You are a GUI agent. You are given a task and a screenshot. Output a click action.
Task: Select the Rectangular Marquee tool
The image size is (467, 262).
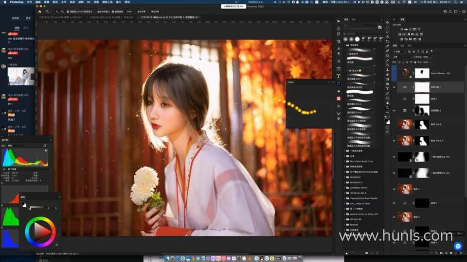(x=387, y=27)
